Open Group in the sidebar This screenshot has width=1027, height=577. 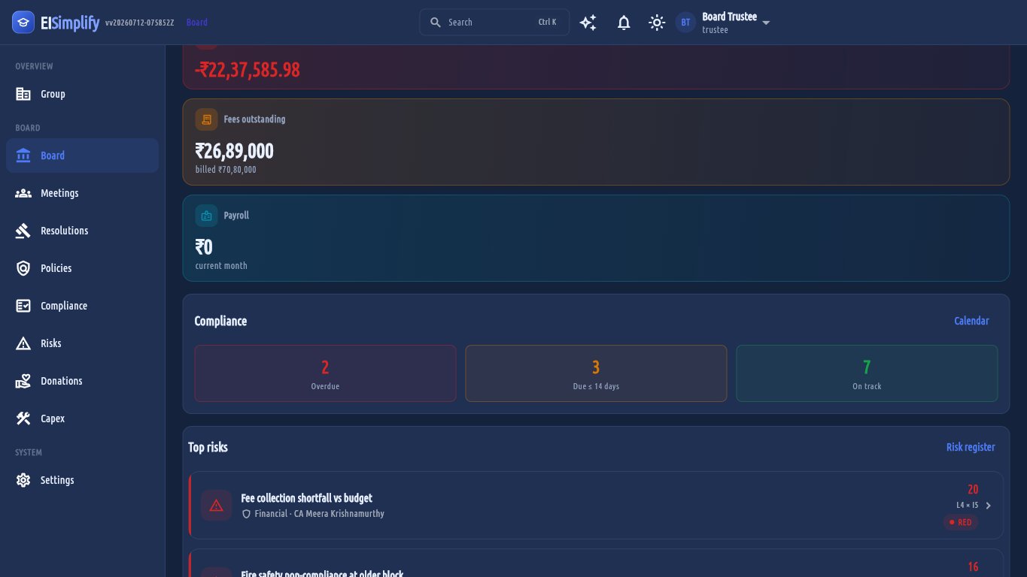[83, 94]
